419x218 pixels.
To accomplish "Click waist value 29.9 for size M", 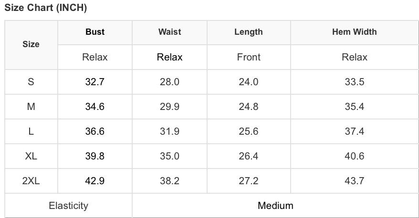I will [170, 107].
